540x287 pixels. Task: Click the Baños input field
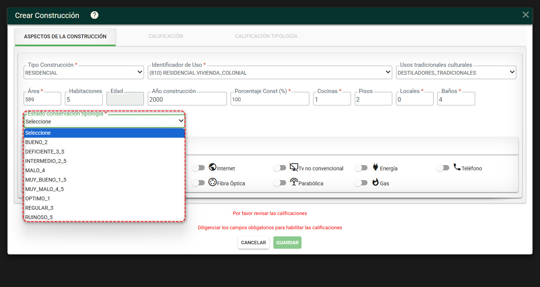pos(456,99)
